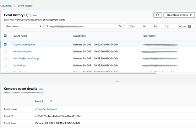The image size is (196, 128).
Task: Select the GetDevEndpoint row checkbox
Action: [x=5, y=51]
